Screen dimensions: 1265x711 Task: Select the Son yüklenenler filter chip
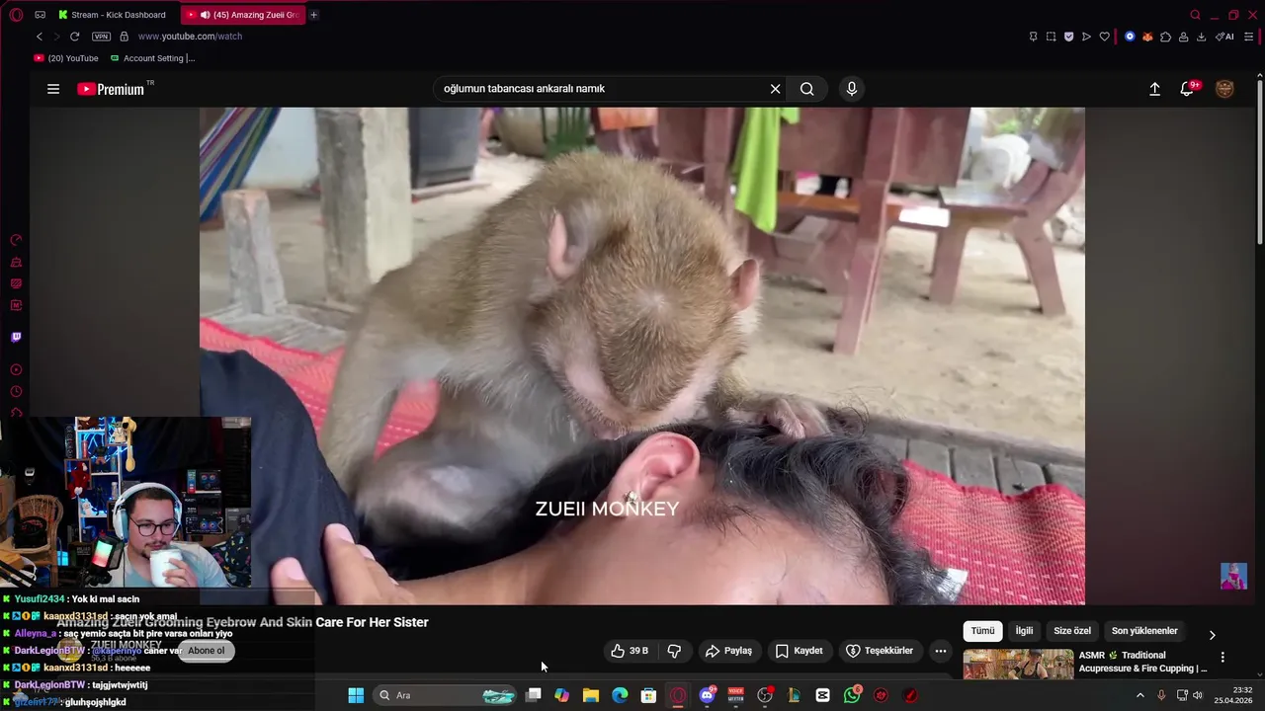click(x=1144, y=631)
